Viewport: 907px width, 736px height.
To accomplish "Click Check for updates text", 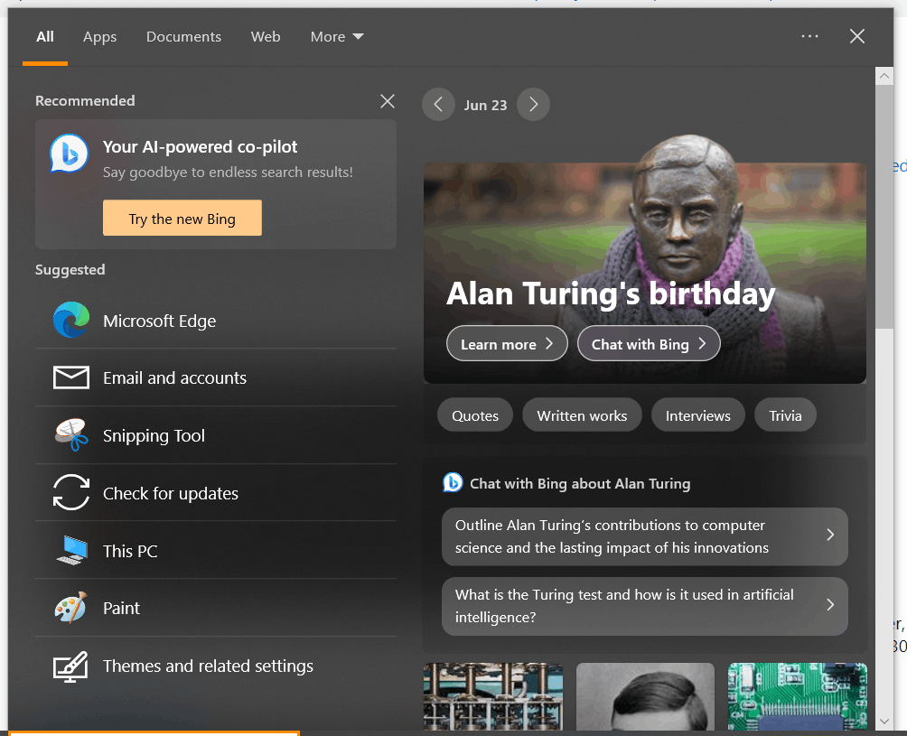I will tap(171, 494).
